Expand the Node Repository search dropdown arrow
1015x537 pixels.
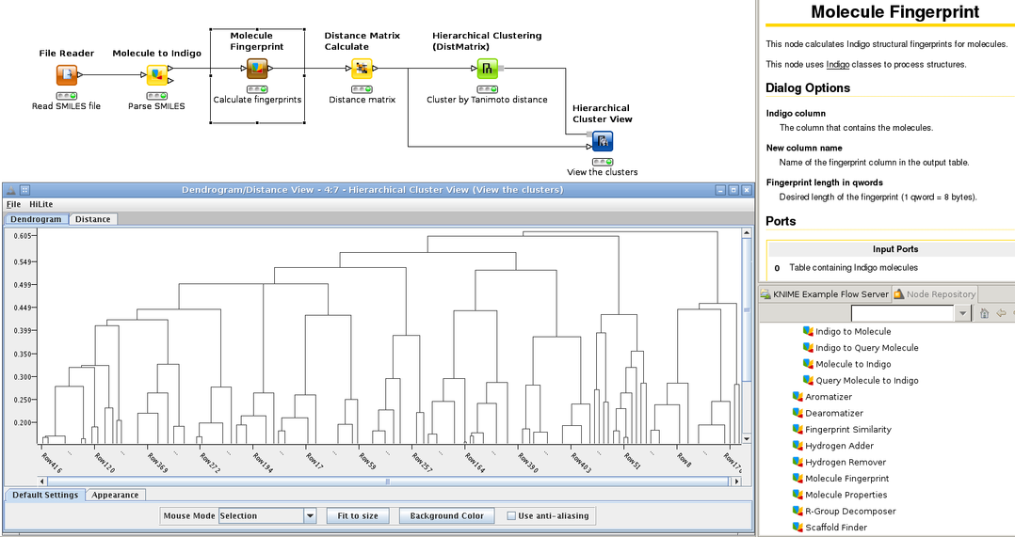(x=962, y=313)
